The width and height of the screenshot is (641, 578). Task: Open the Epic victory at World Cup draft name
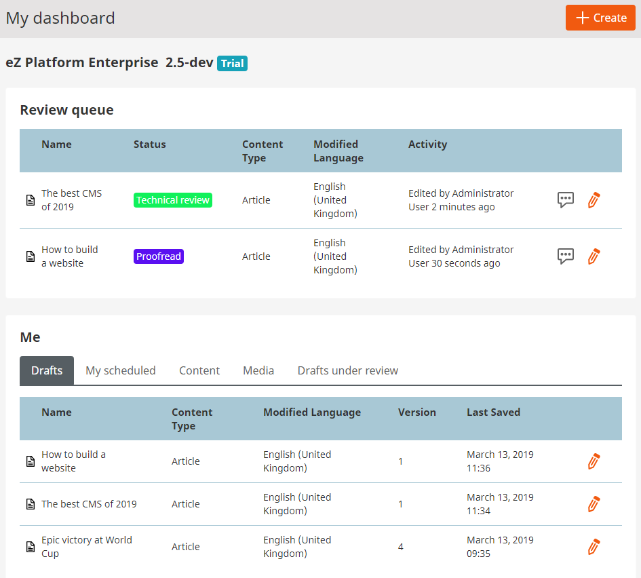click(x=87, y=547)
